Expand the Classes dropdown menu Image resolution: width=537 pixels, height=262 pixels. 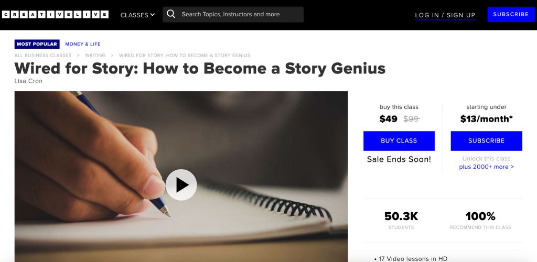pos(137,15)
